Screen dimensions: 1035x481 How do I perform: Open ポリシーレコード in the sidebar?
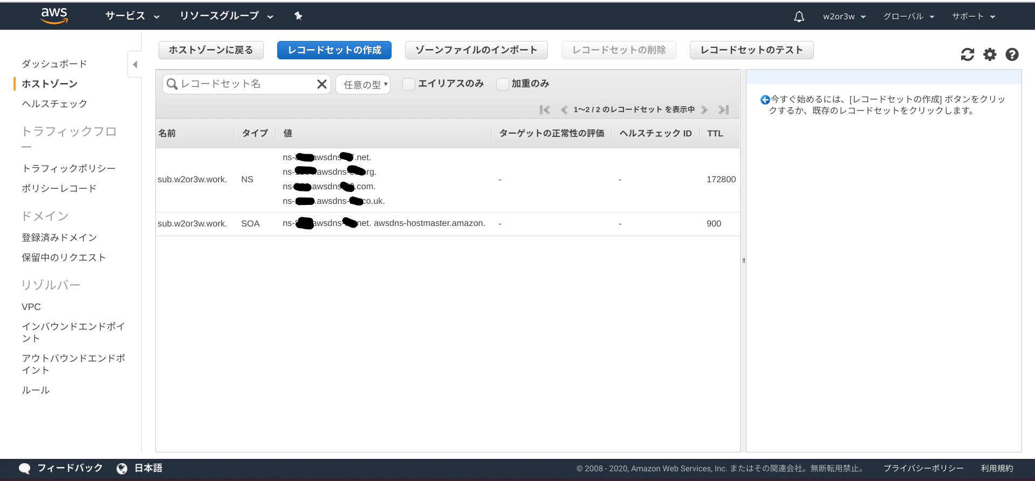pos(59,188)
